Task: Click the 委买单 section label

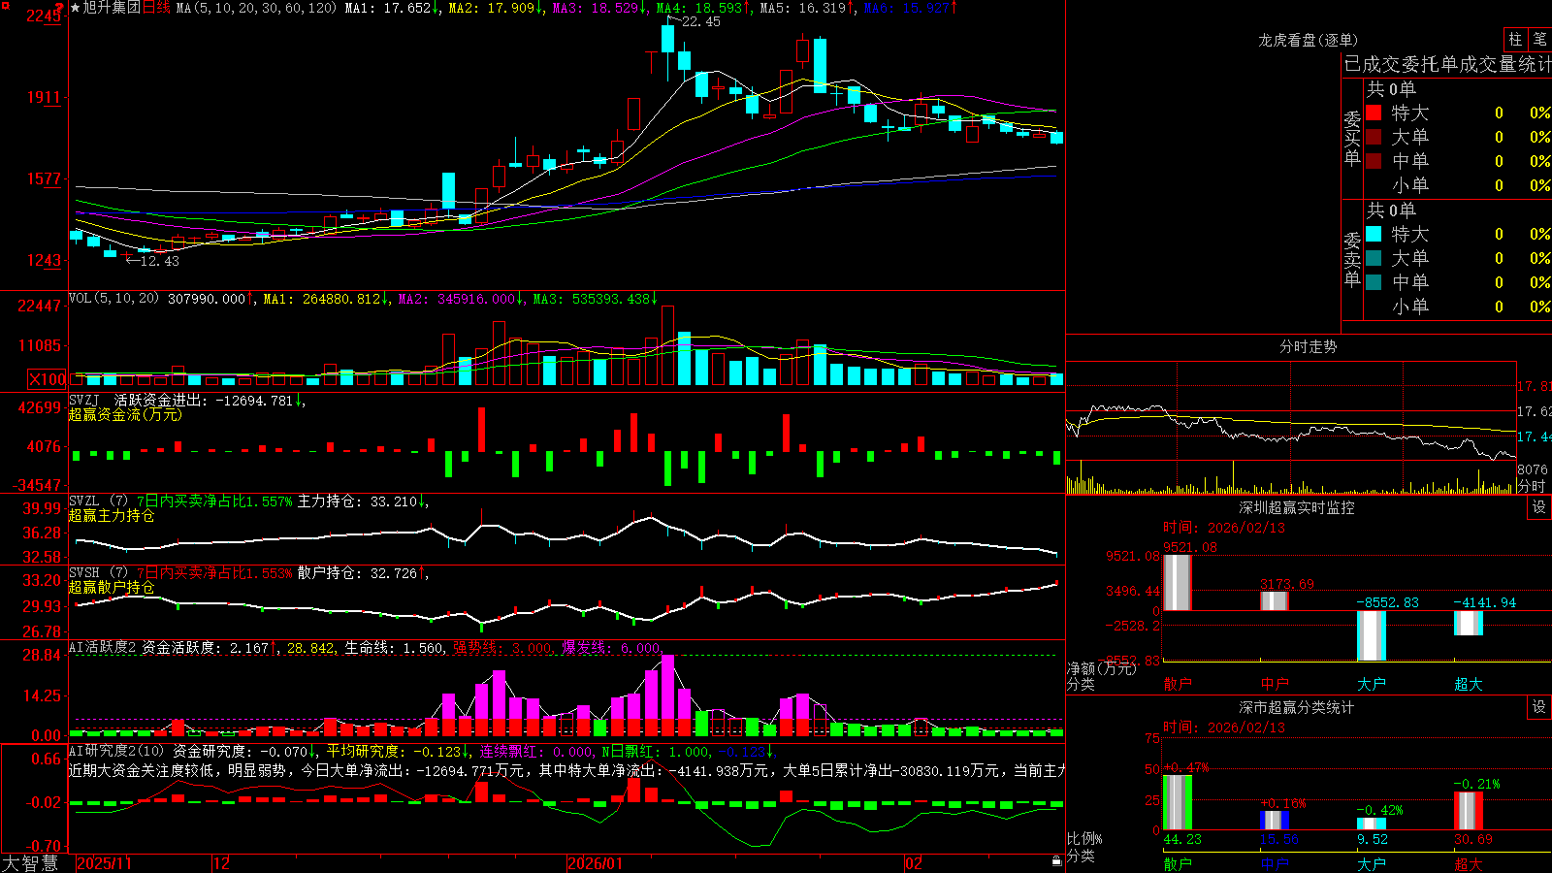Action: (x=1352, y=137)
